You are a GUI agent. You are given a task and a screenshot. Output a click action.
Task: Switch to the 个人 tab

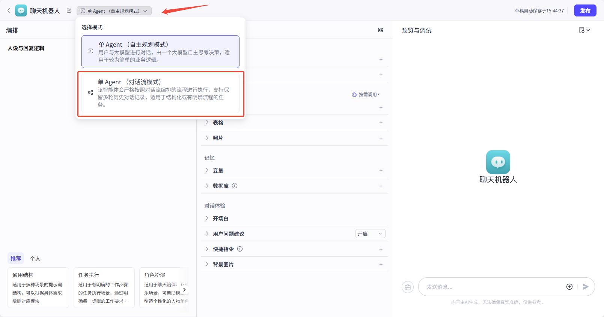pos(35,259)
